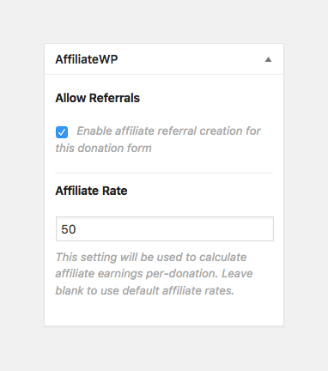Click the "this donation form" label line
Image resolution: width=328 pixels, height=371 pixels.
(103, 149)
